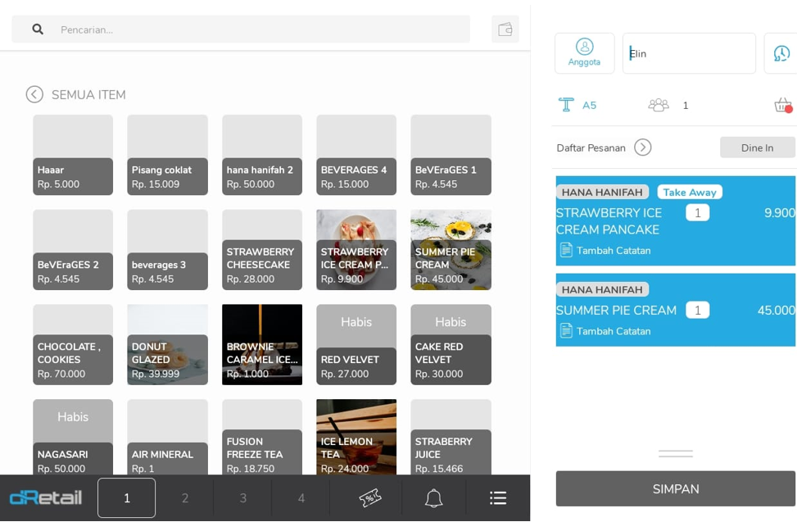The image size is (797, 522).
Task: Expand Daftar Pesanan with the arrow
Action: tap(643, 148)
